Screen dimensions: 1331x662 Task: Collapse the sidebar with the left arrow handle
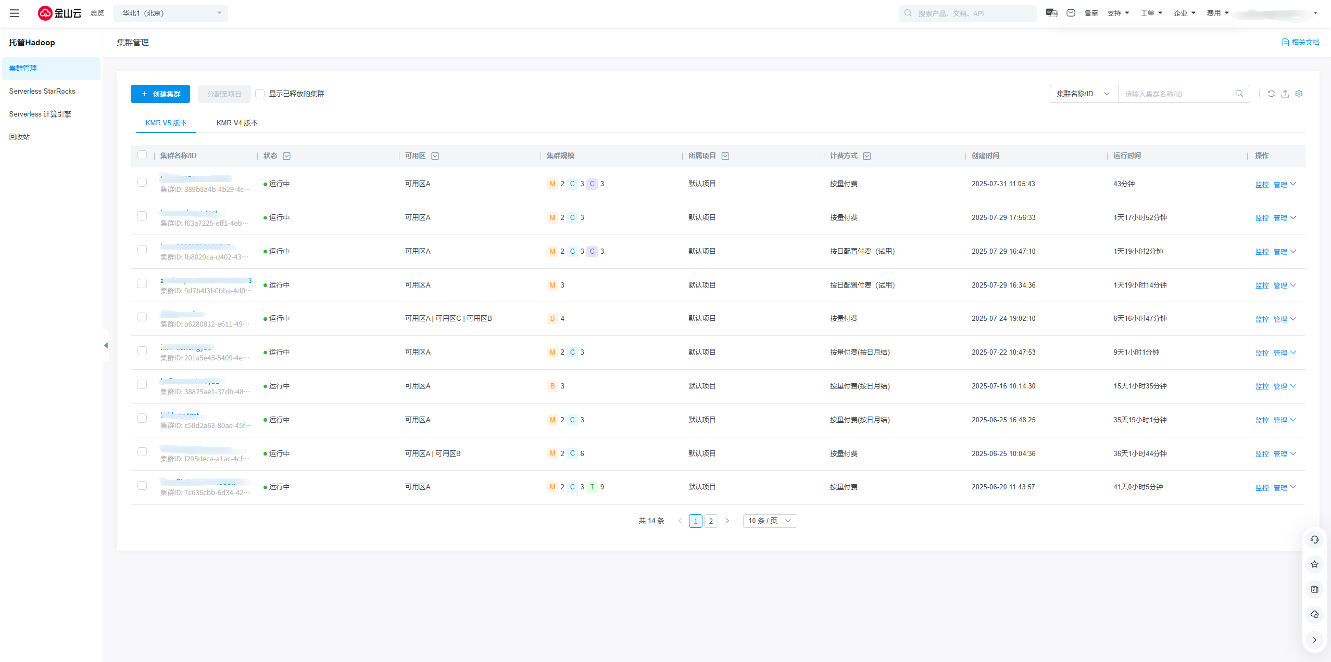(106, 345)
